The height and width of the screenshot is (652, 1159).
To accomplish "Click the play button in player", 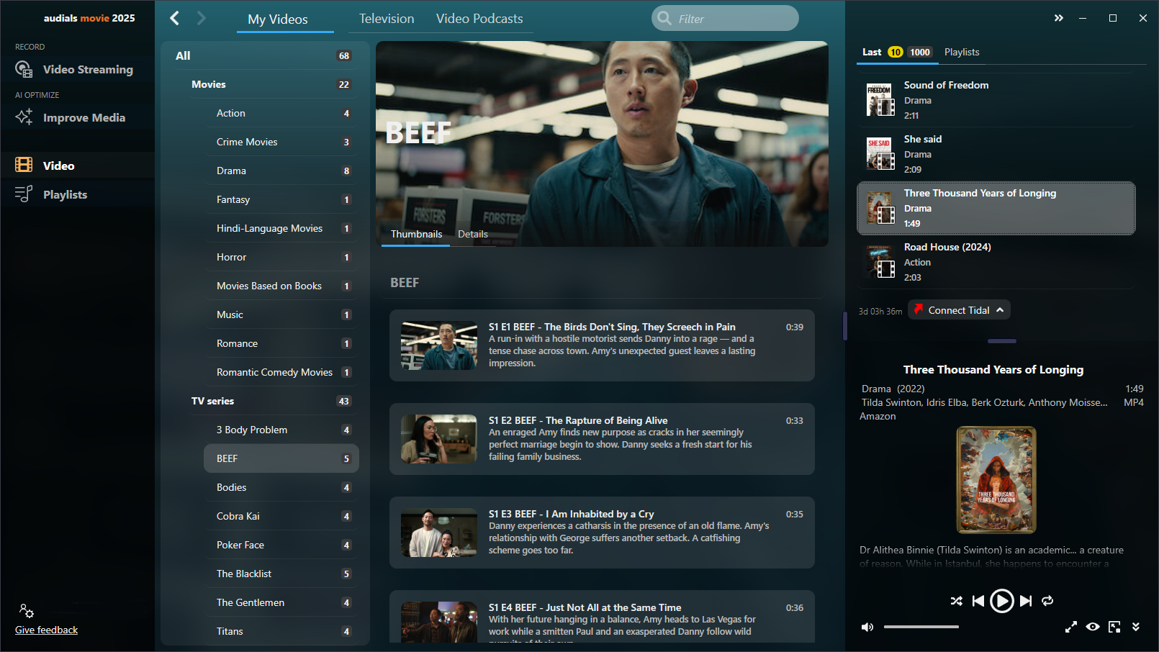I will pyautogui.click(x=1001, y=601).
